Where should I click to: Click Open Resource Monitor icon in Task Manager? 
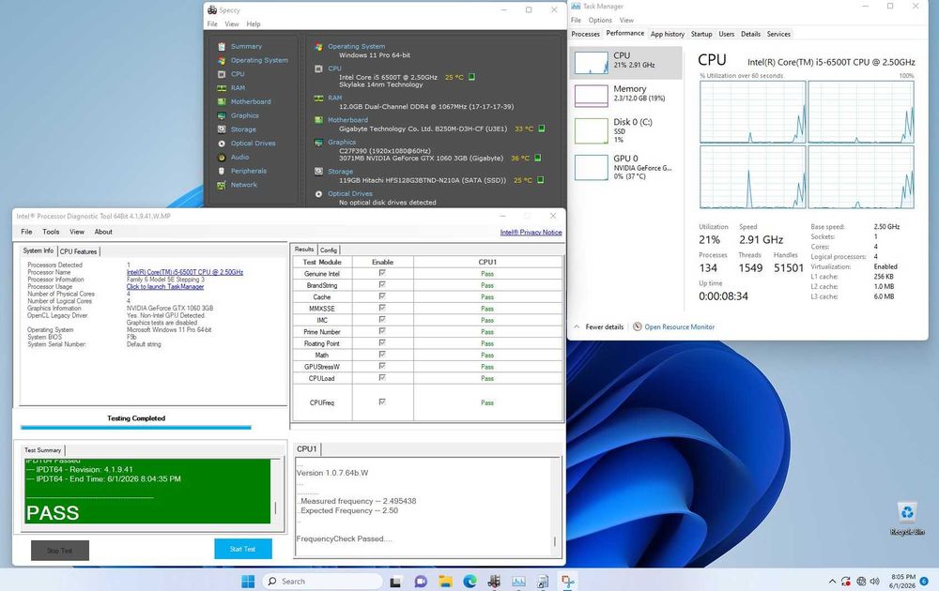638,326
